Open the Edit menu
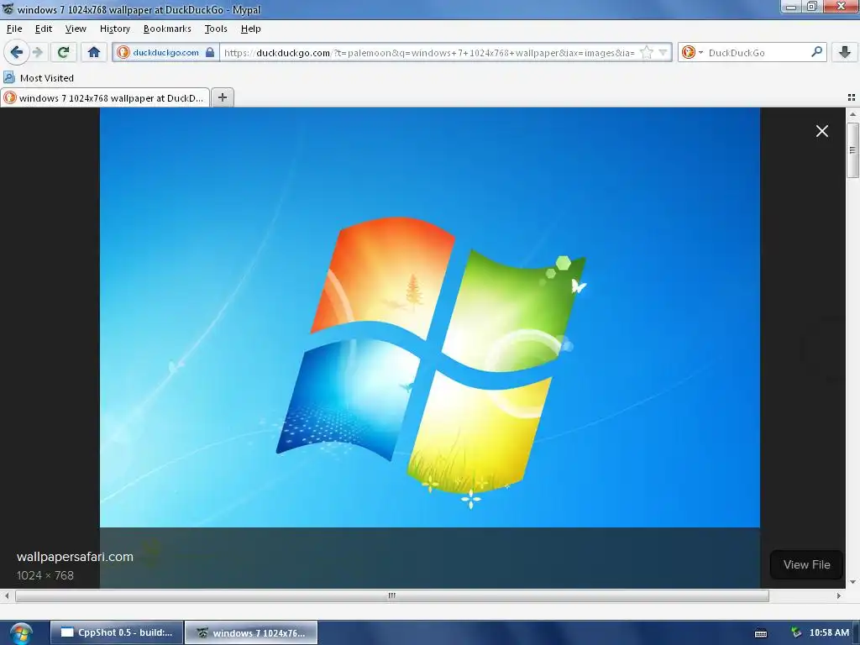This screenshot has width=860, height=645. [x=44, y=29]
